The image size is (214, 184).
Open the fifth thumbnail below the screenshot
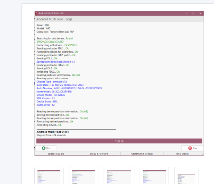[x=186, y=175]
